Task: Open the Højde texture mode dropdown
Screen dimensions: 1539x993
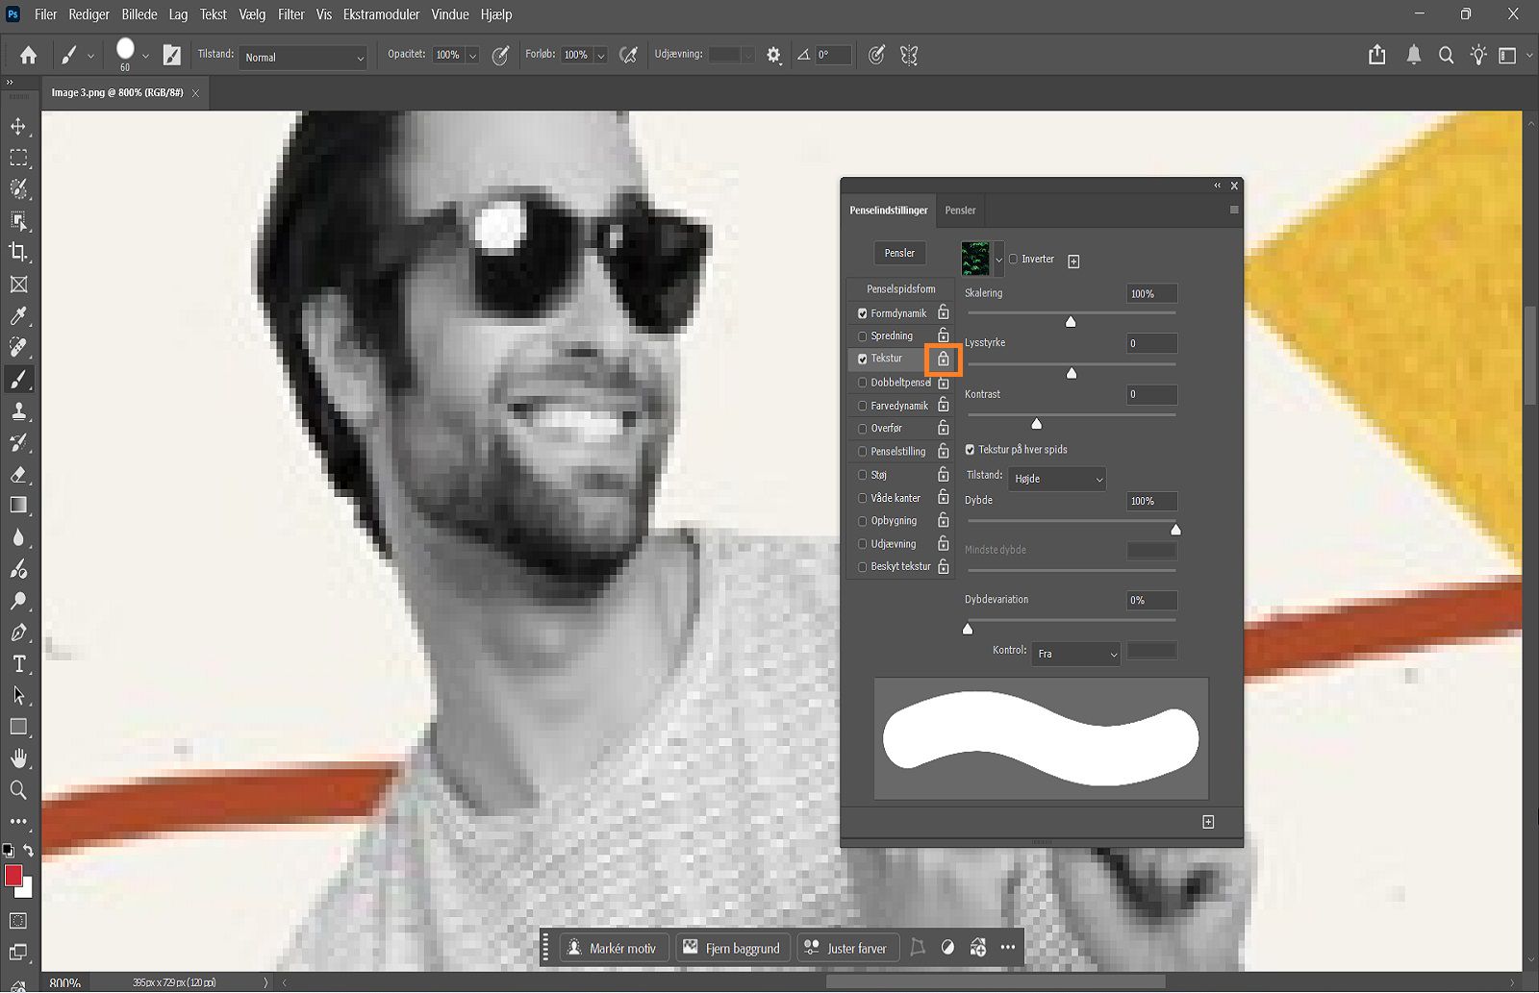Action: pyautogui.click(x=1056, y=478)
